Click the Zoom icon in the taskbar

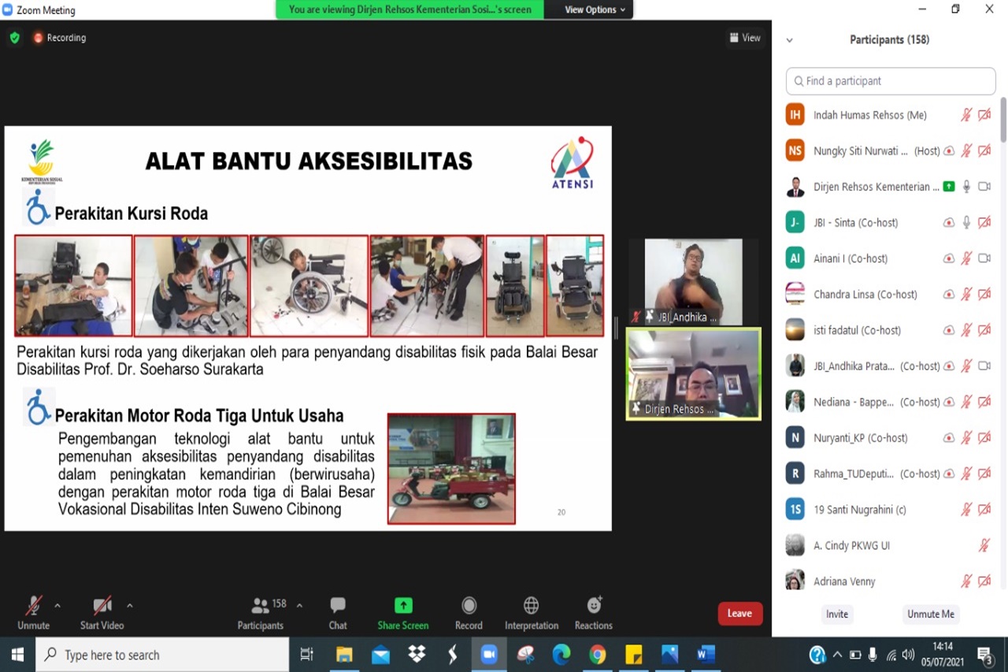pyautogui.click(x=489, y=655)
